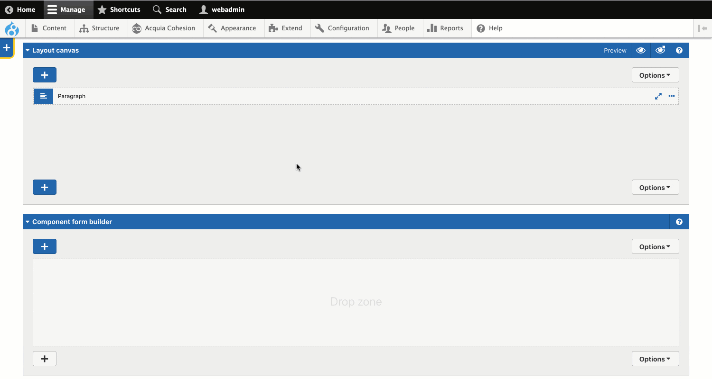Click the Drupal logo icon

[x=12, y=29]
